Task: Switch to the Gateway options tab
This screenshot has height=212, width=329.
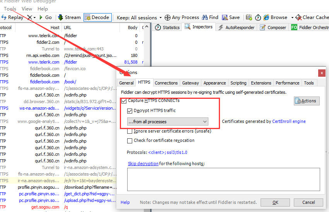Action: (190, 83)
